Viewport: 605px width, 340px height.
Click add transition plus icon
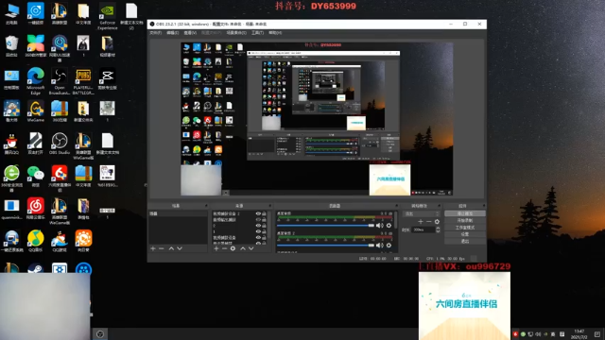click(x=420, y=222)
